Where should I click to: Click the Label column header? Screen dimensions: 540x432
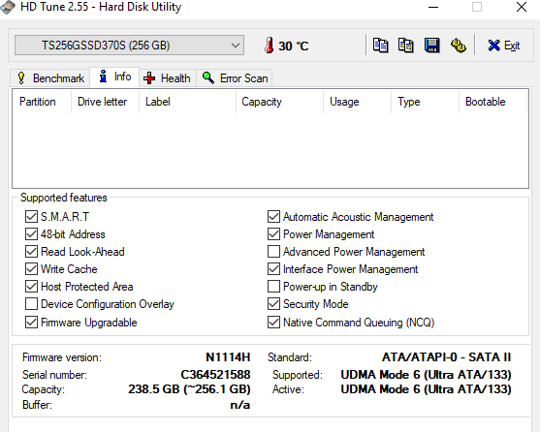coord(188,102)
